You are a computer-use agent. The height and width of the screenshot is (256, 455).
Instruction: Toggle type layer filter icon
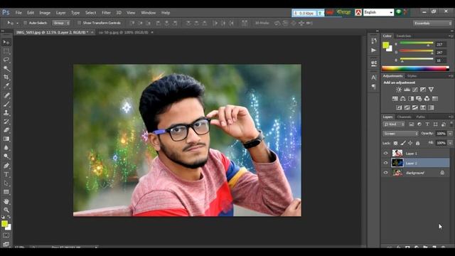[427, 124]
